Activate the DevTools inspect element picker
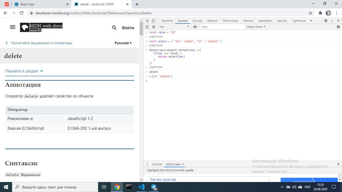 pyautogui.click(x=147, y=21)
